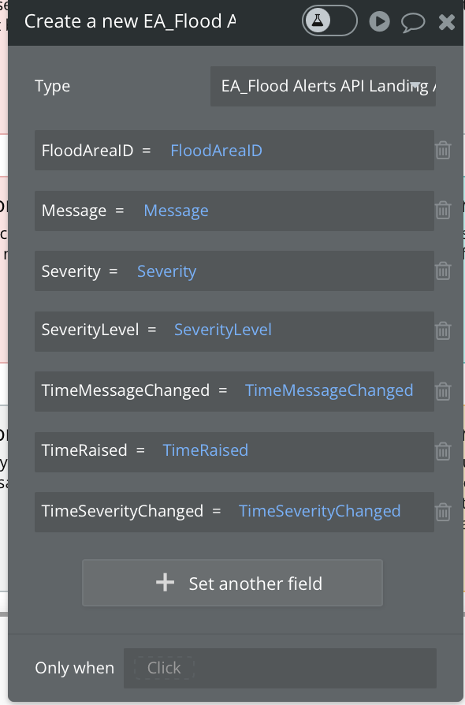Edit the blue TimeRaised value expression
Screen dimensions: 465x705
pyautogui.click(x=206, y=450)
